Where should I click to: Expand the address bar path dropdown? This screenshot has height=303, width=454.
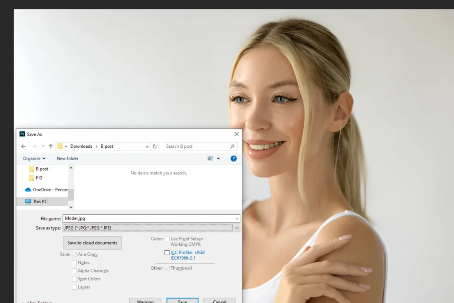147,146
